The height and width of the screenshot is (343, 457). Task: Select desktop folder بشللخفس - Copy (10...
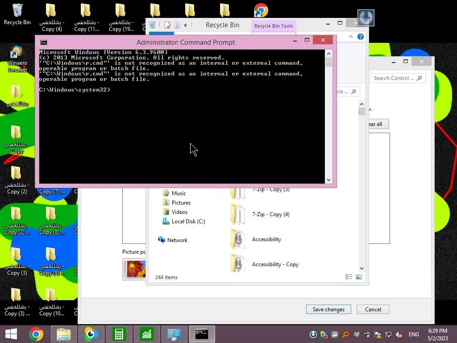pyautogui.click(x=52, y=302)
